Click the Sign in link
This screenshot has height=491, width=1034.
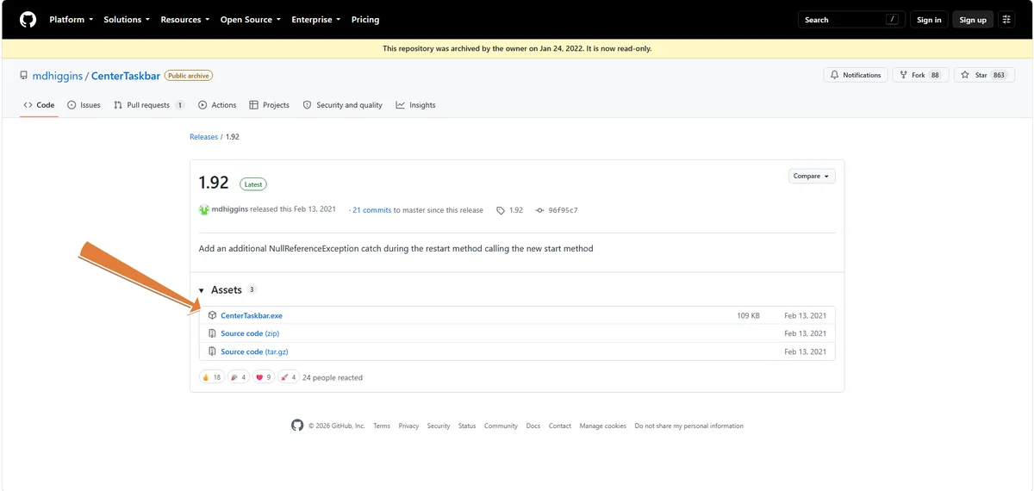pyautogui.click(x=929, y=19)
